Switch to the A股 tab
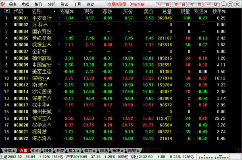The image size is (242, 160). tap(23, 150)
